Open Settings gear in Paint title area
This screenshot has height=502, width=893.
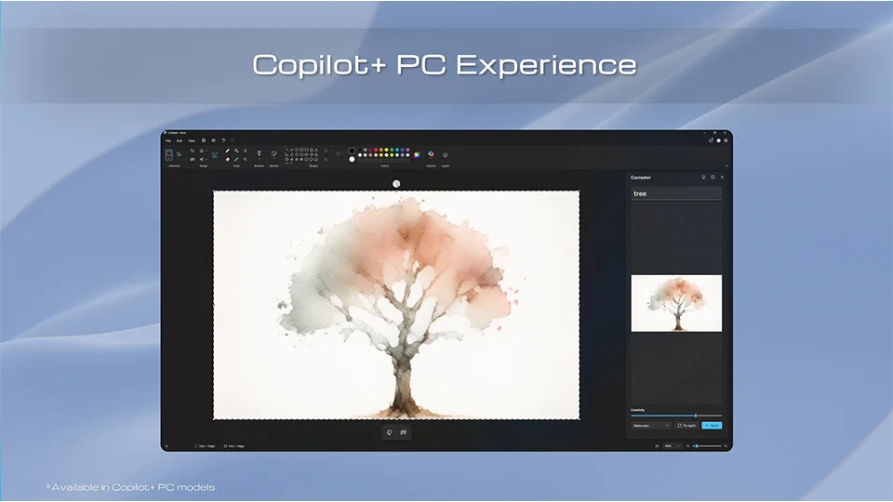726,140
